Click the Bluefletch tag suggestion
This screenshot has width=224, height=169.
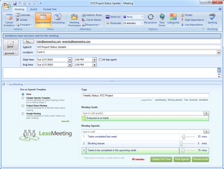click(204, 100)
